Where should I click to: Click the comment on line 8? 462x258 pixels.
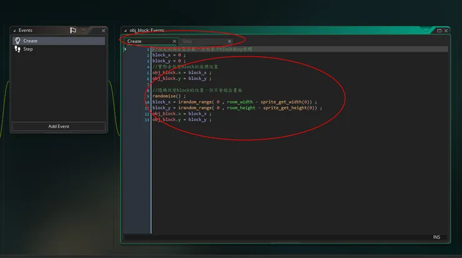197,90
